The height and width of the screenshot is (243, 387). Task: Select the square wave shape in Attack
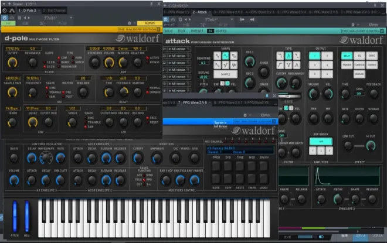pos(233,56)
